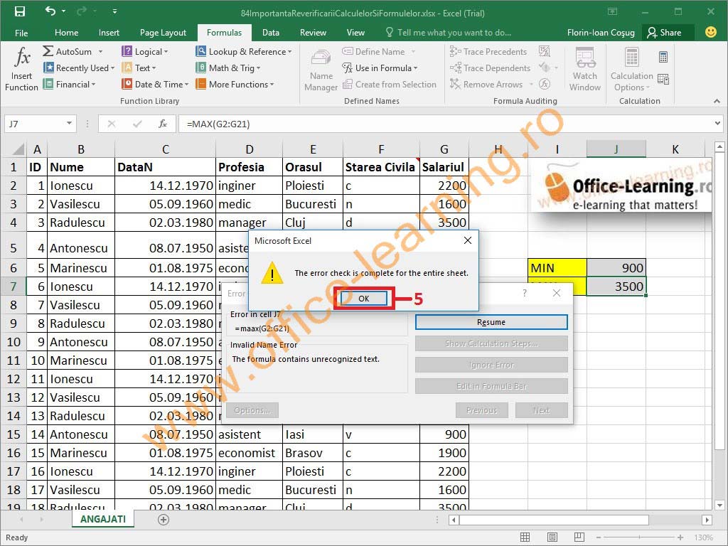Switch to the Home tab
This screenshot has height=546, width=728.
[66, 33]
